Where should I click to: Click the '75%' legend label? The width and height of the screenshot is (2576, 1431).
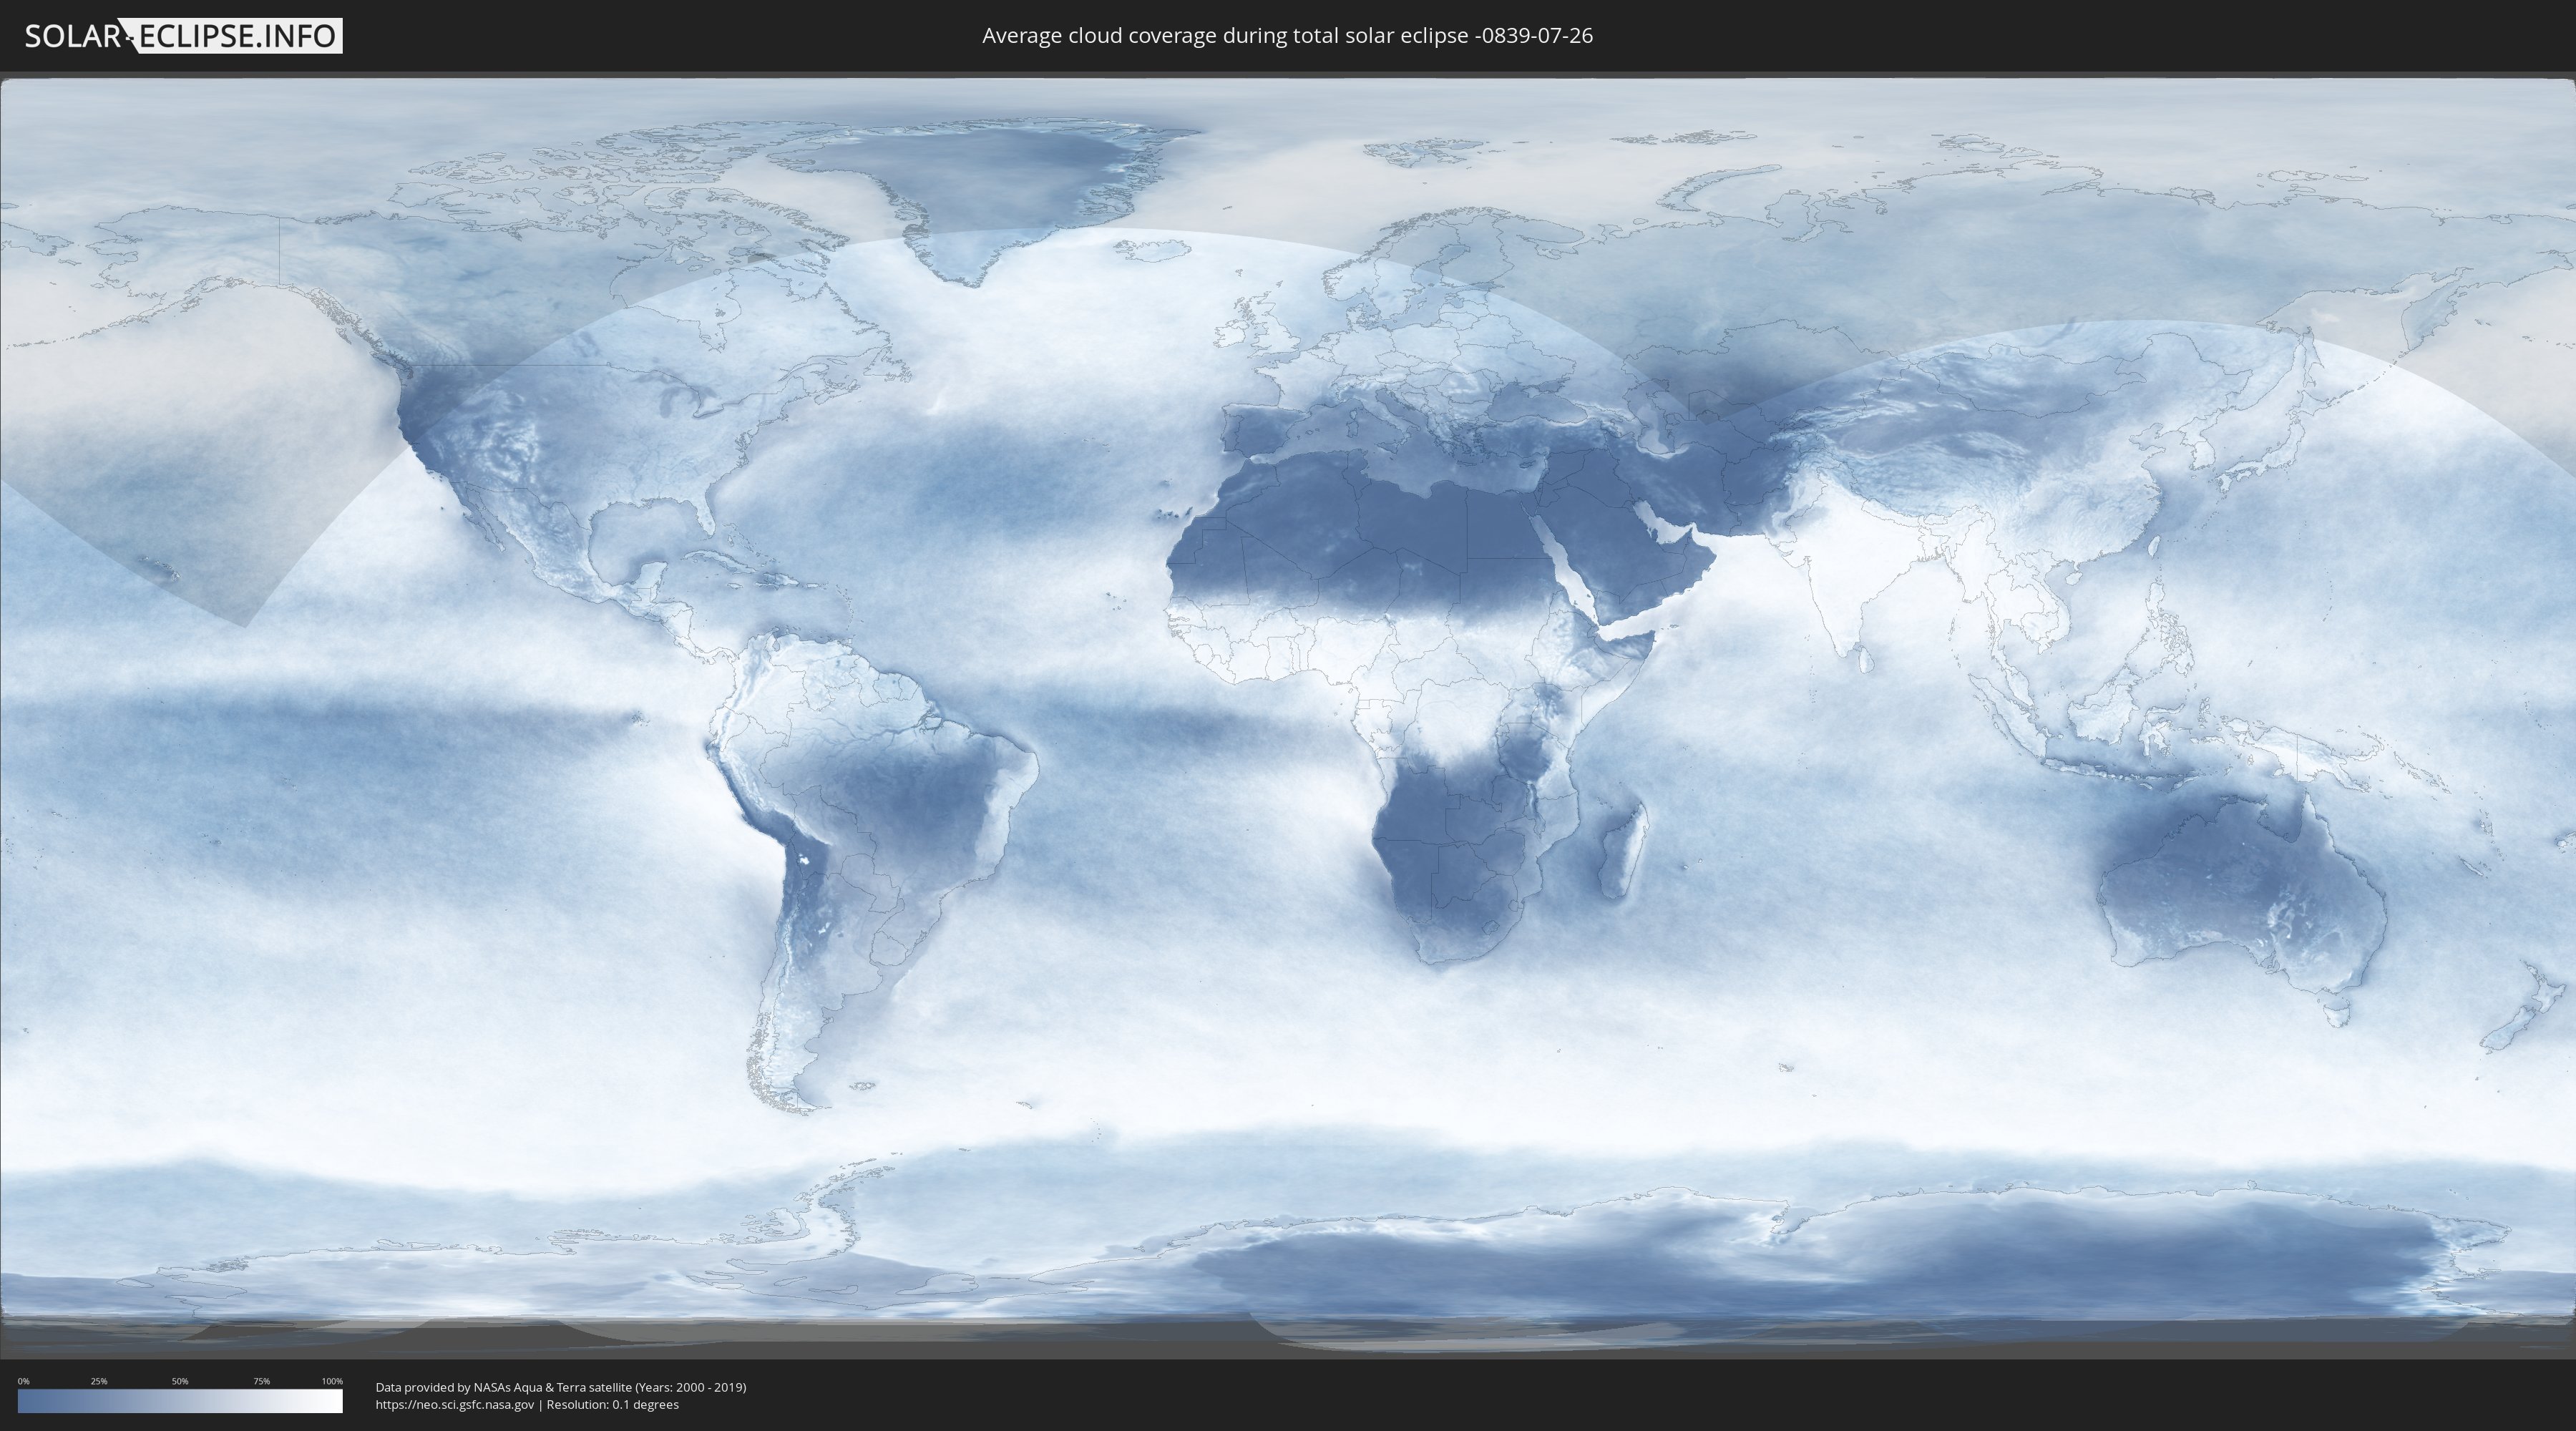[261, 1381]
